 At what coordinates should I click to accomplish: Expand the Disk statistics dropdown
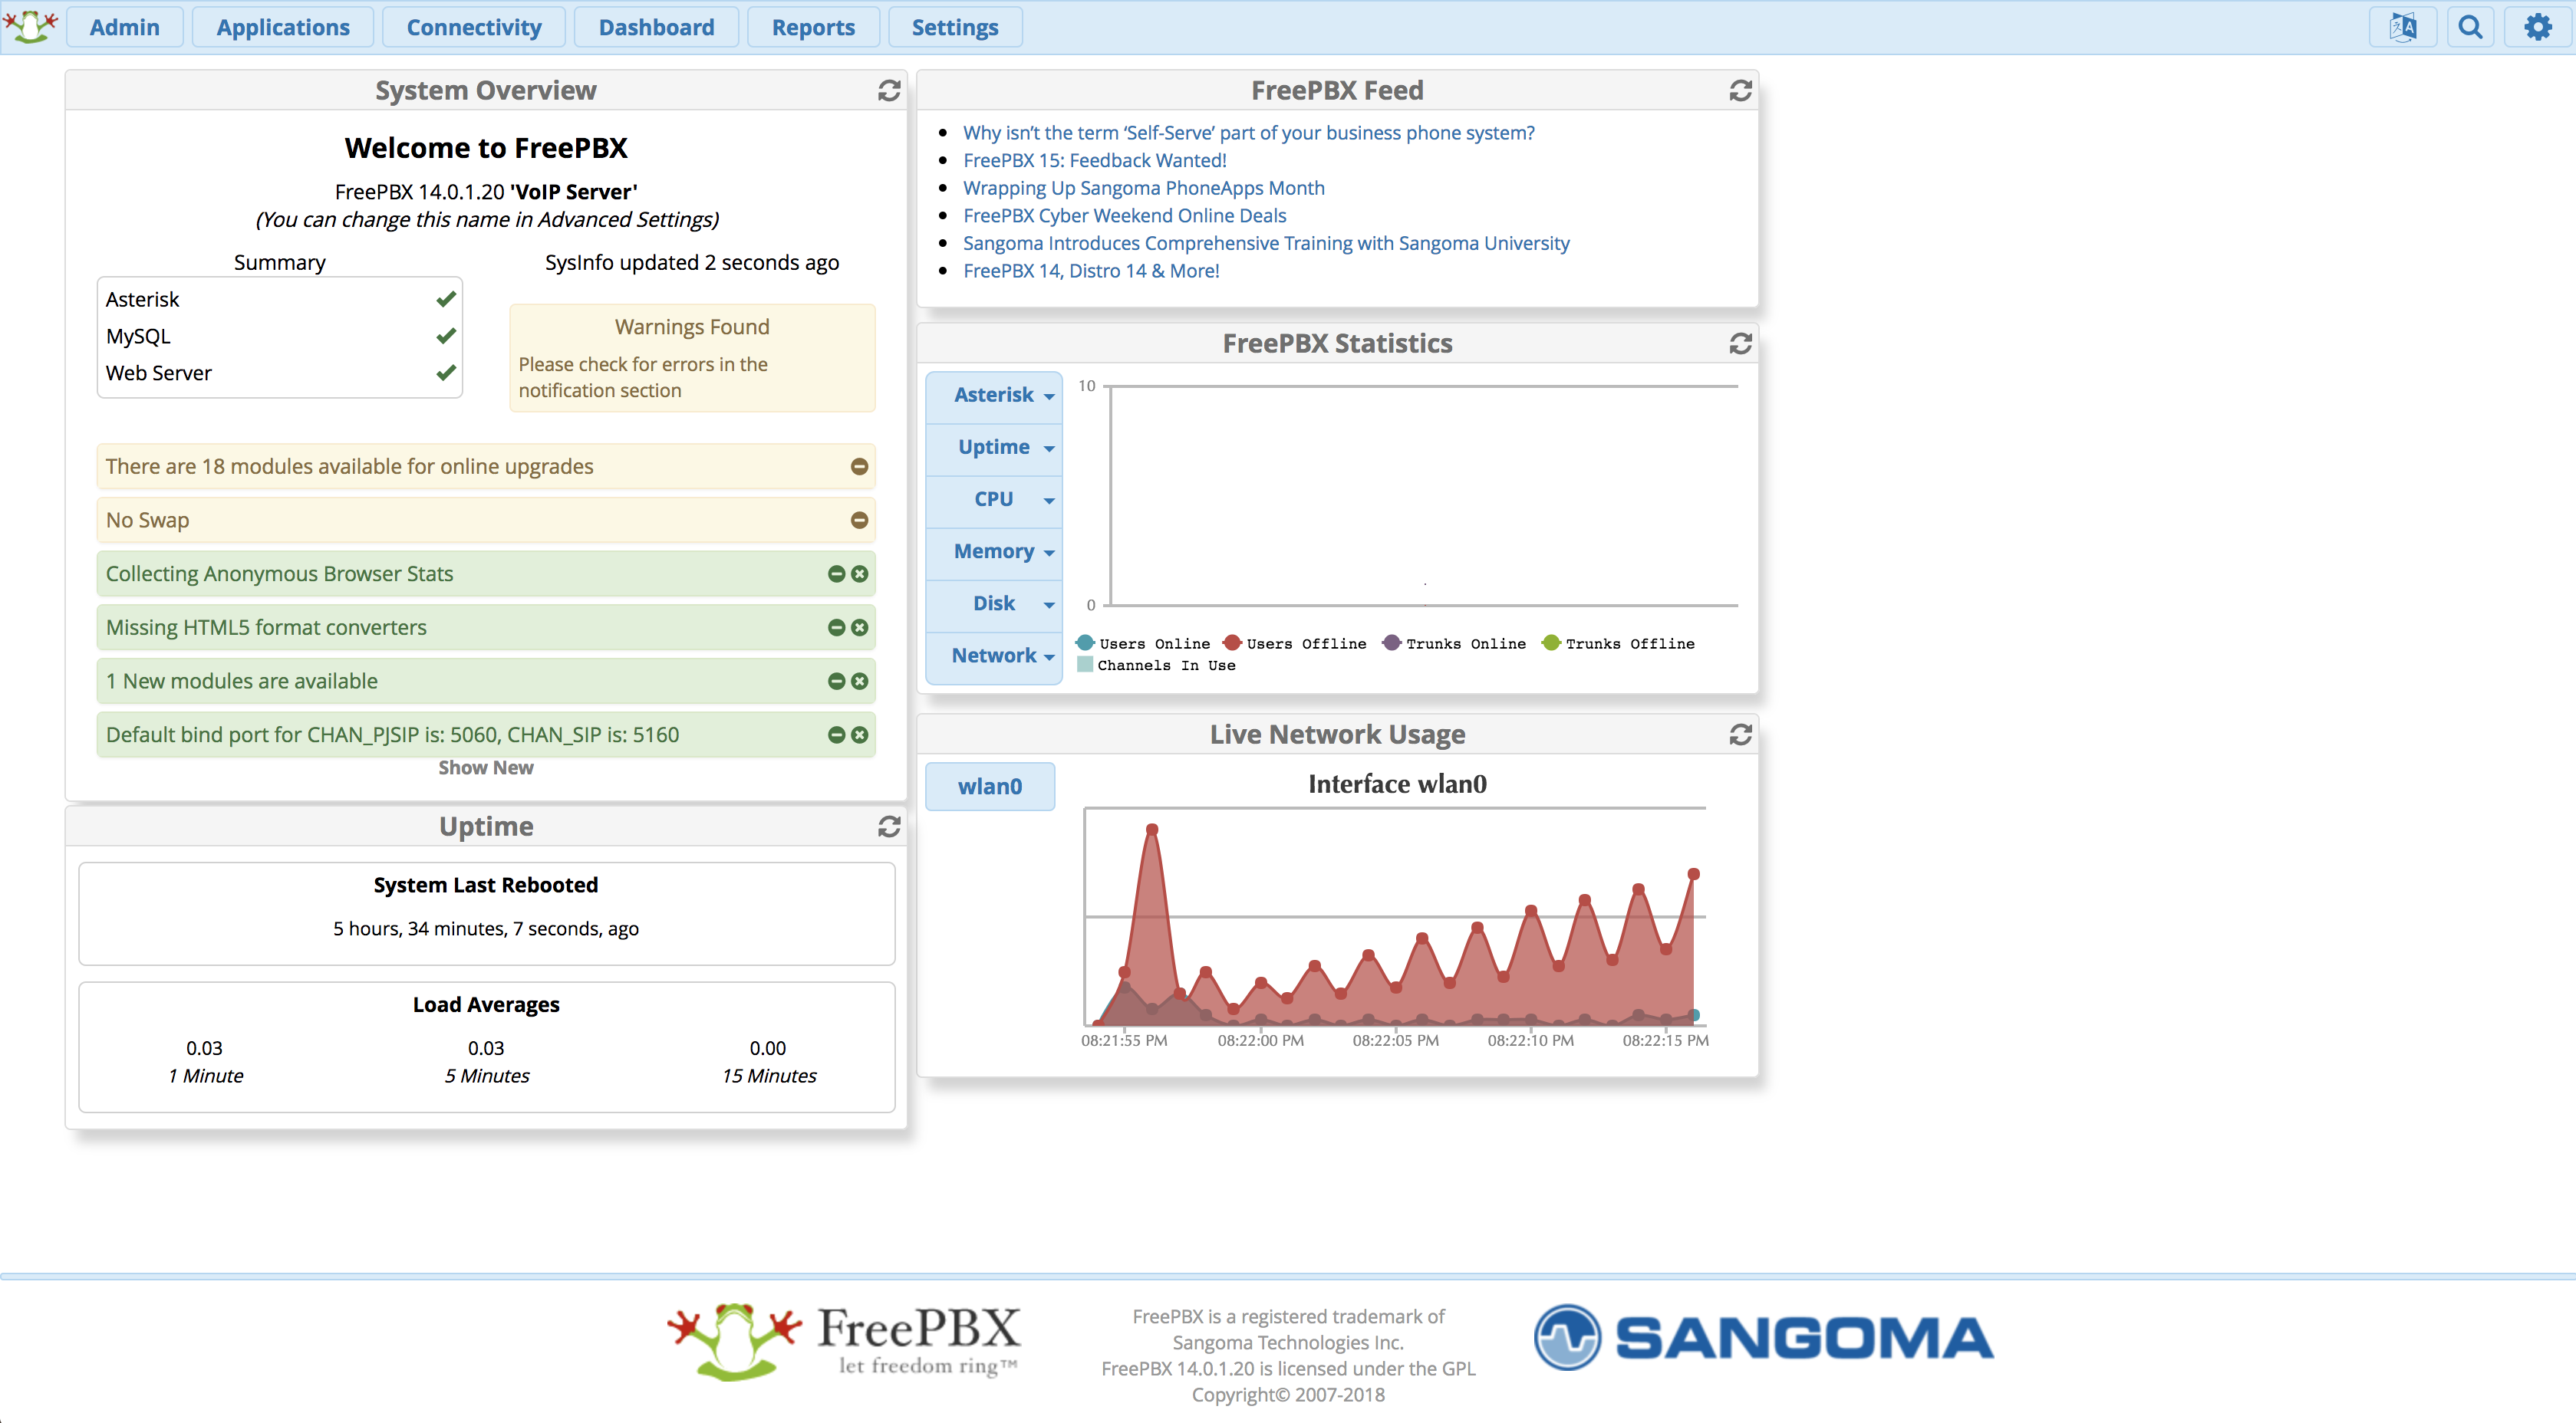994,603
